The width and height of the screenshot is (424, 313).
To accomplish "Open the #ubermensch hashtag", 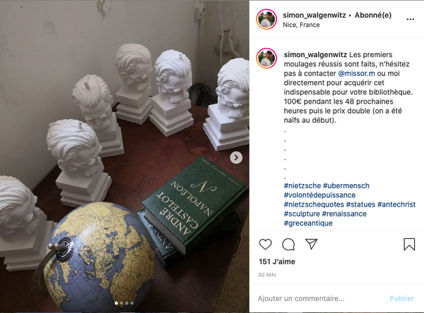I will click(346, 185).
